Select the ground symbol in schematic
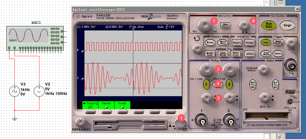Screen dimensions: 306x139 tap(15, 118)
